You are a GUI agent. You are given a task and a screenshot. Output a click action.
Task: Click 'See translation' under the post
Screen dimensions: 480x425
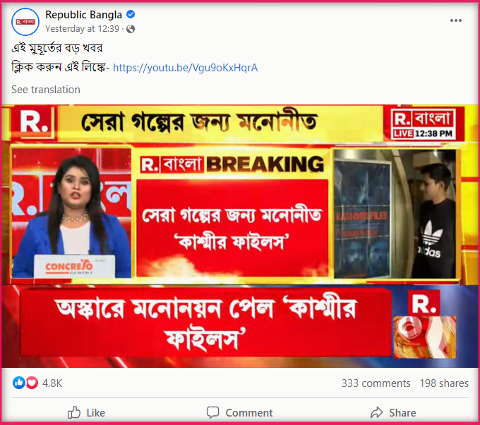coord(46,90)
